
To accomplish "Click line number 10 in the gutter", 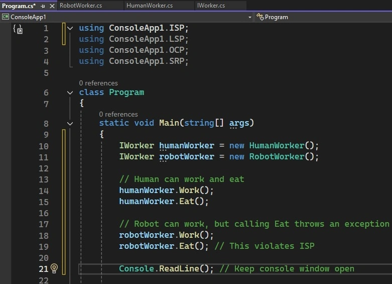I will click(x=44, y=146).
